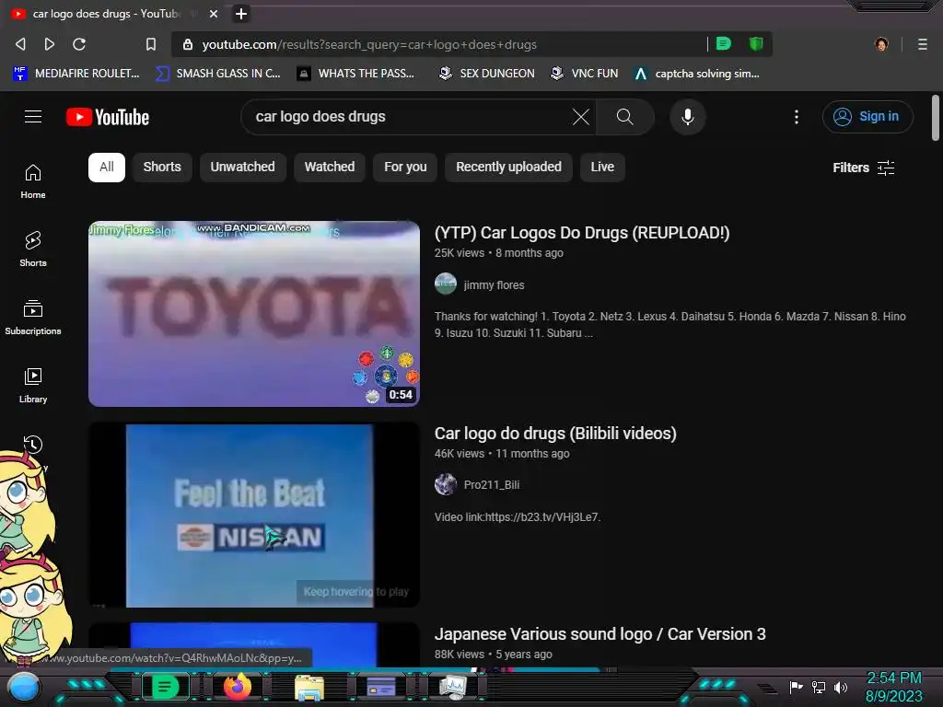Click the padlock site info icon

tap(188, 44)
